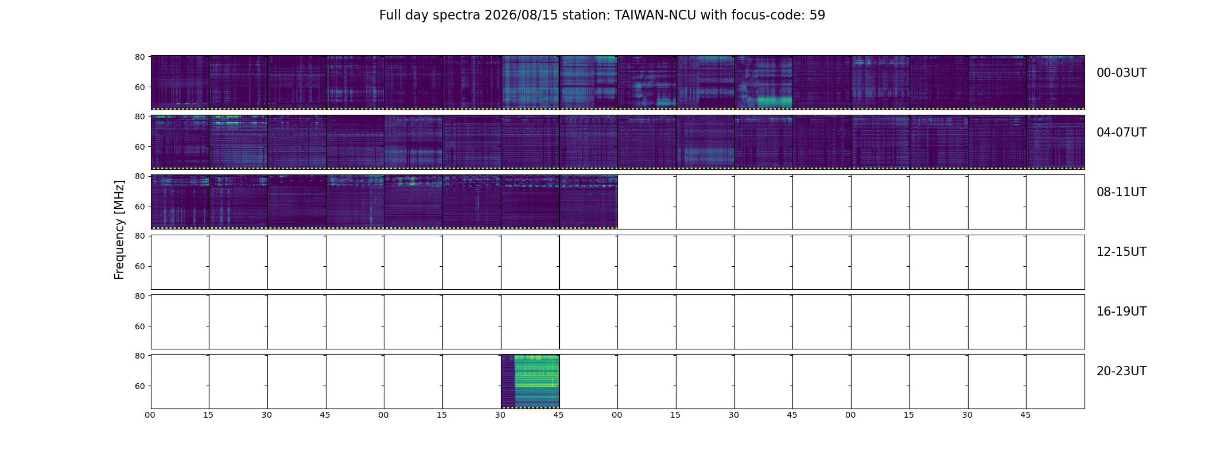
Task: Open the first spectrogram tile of 04-07UT row
Action: click(x=180, y=142)
